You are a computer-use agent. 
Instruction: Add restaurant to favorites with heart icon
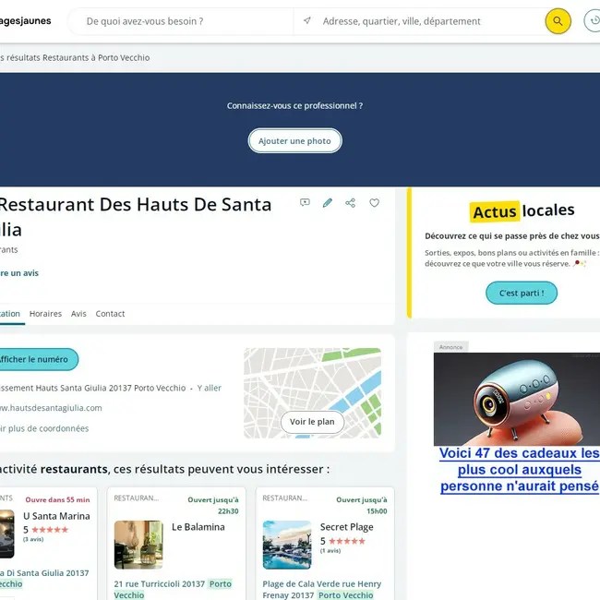coord(374,203)
